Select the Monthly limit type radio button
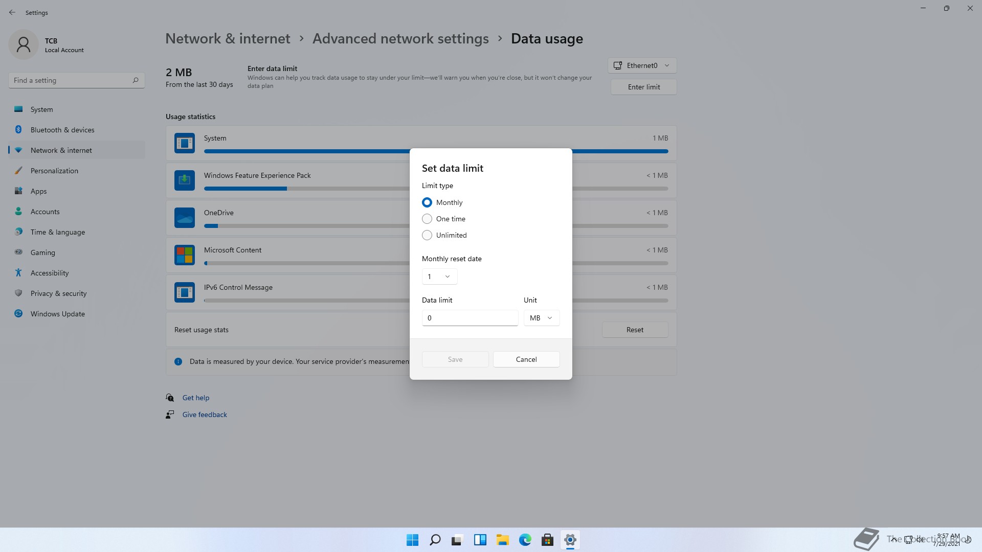Viewport: 982px width, 552px height. tap(427, 202)
